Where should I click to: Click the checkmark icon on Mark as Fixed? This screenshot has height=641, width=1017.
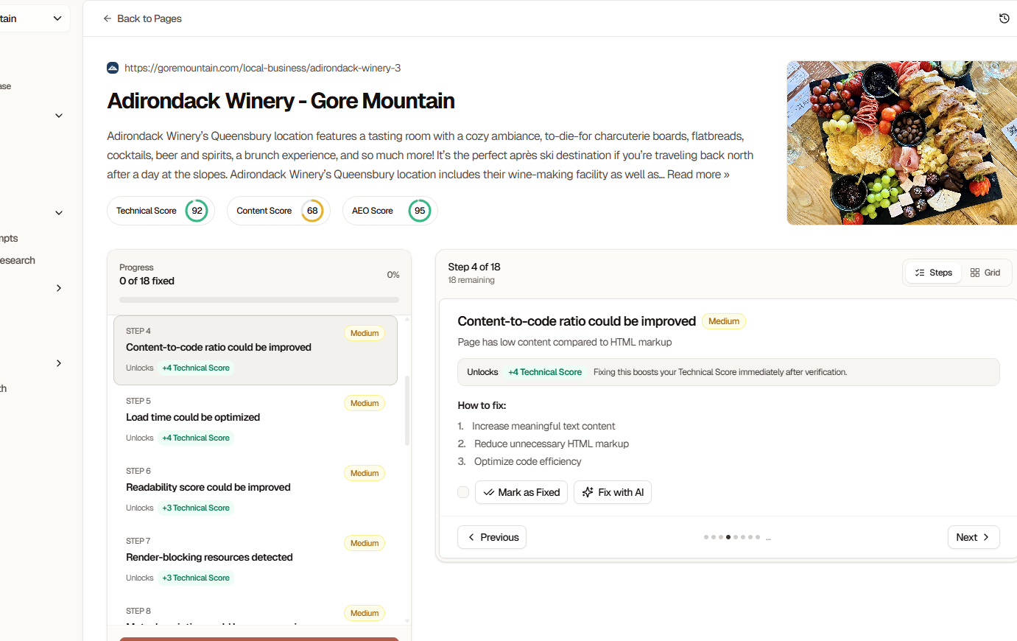(x=489, y=492)
